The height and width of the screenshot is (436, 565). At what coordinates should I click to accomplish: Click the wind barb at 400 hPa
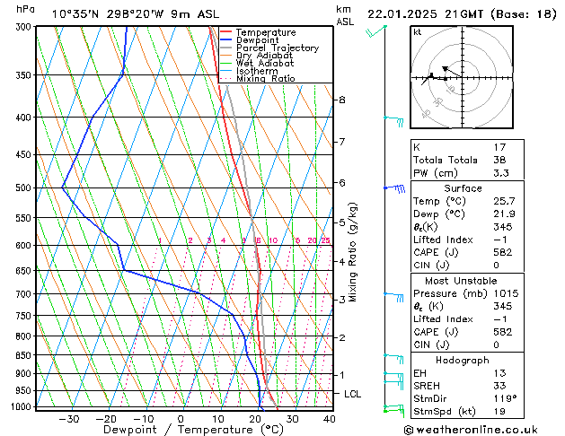393,121
